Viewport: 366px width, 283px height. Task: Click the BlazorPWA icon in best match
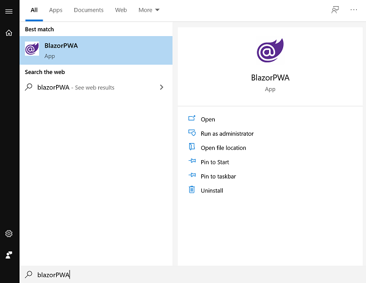[x=32, y=49]
